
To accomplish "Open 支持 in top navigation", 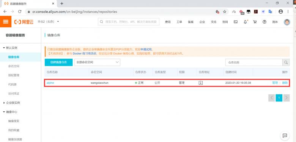I will pyautogui.click(x=214, y=22).
